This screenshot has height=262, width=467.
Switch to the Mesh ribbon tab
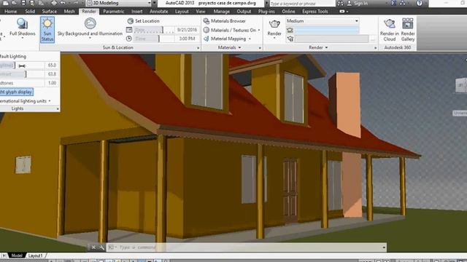[x=69, y=12]
